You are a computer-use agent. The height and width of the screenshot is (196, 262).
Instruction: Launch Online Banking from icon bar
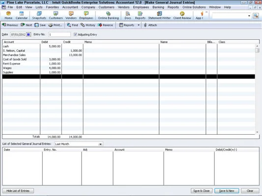tap(108, 16)
